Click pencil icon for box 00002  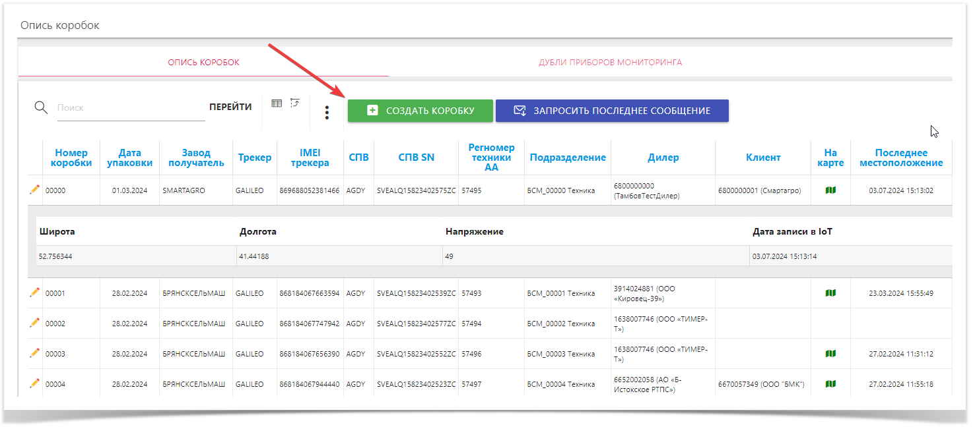35,323
